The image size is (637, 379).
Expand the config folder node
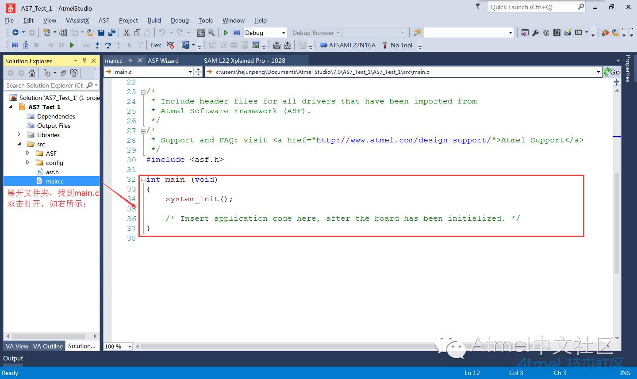pyautogui.click(x=27, y=162)
